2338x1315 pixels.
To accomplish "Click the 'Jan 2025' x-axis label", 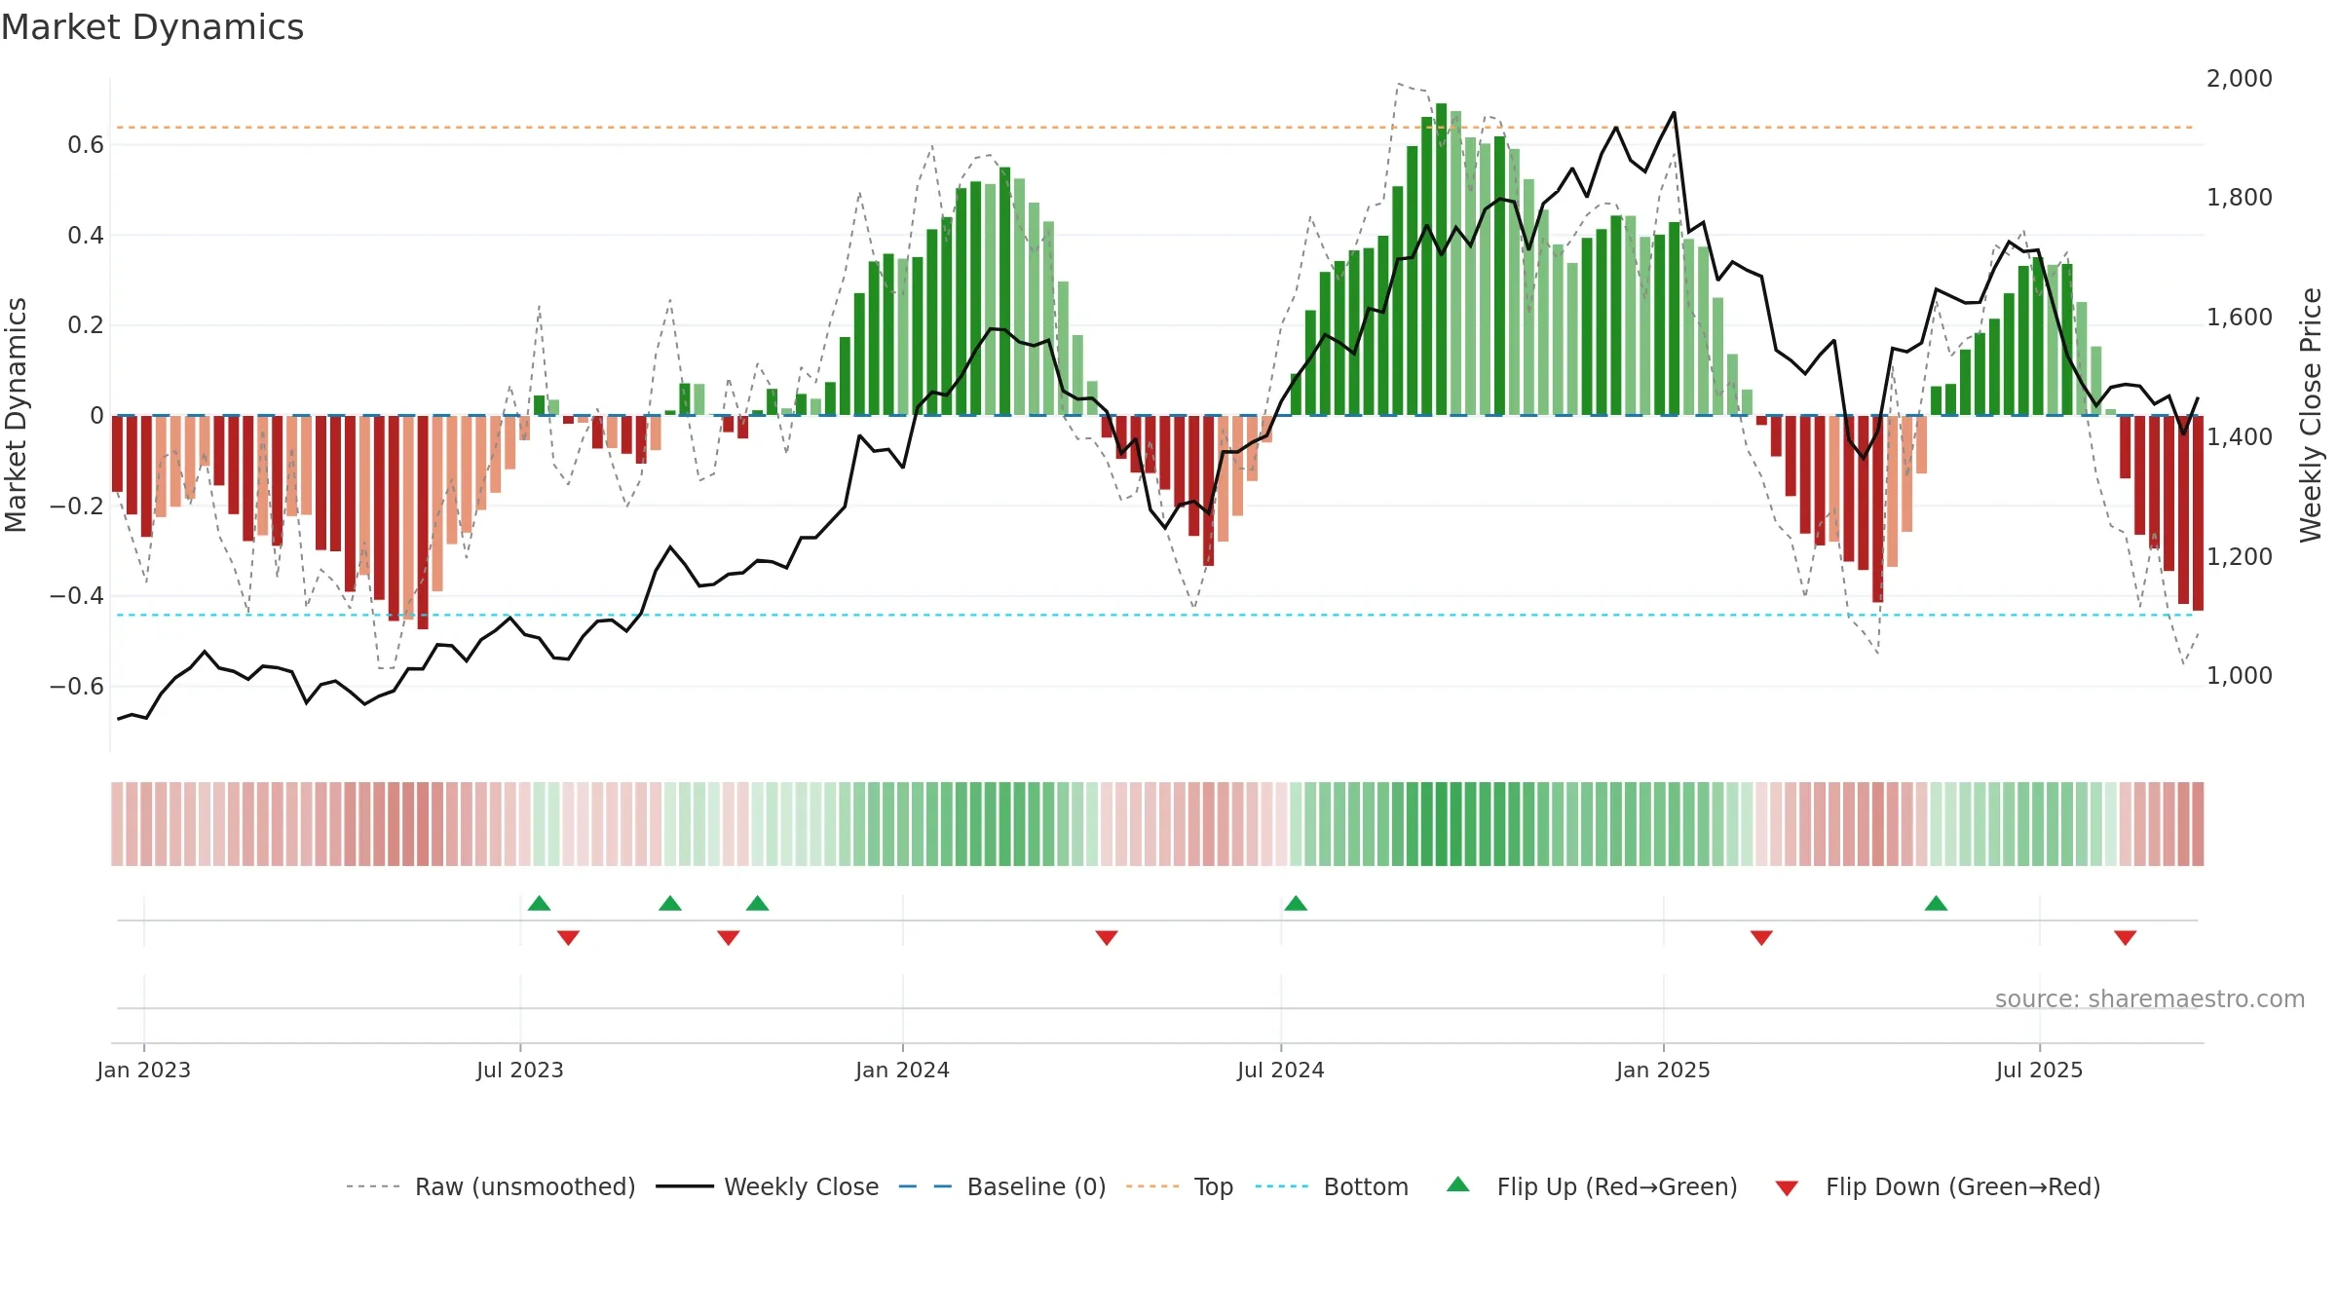I will [1664, 1070].
